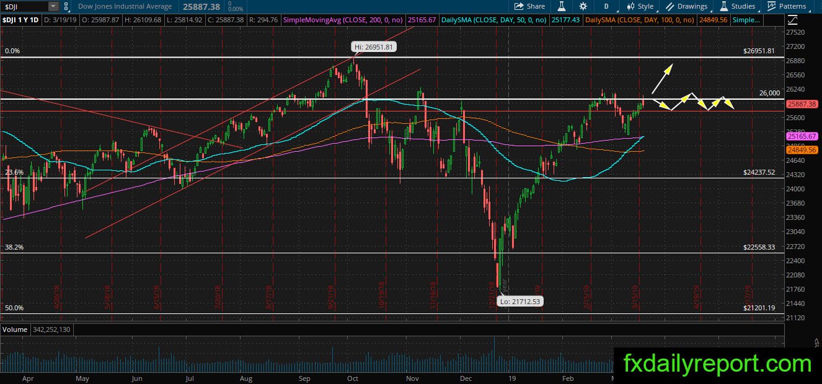Select the 12/21/18 expiration date marker
The height and width of the screenshot is (384, 822).
tap(493, 297)
